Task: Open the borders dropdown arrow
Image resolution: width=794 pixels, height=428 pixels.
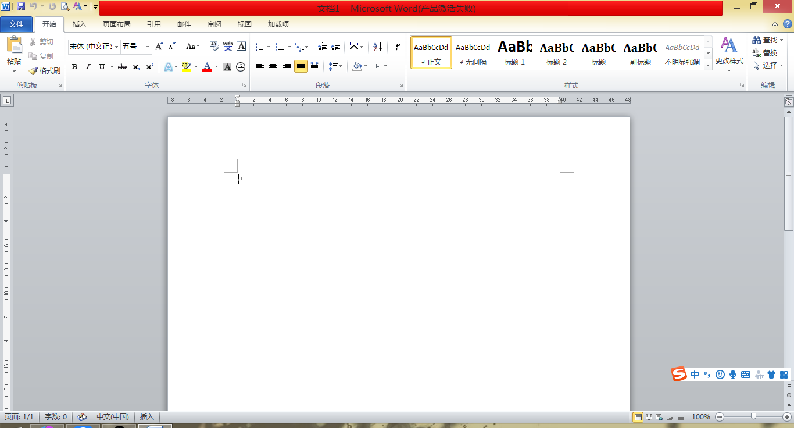Action: [385, 66]
